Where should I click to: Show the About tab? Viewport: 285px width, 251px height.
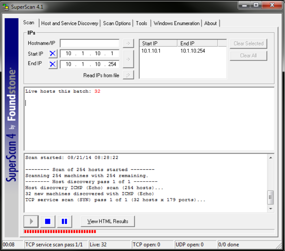tap(210, 23)
